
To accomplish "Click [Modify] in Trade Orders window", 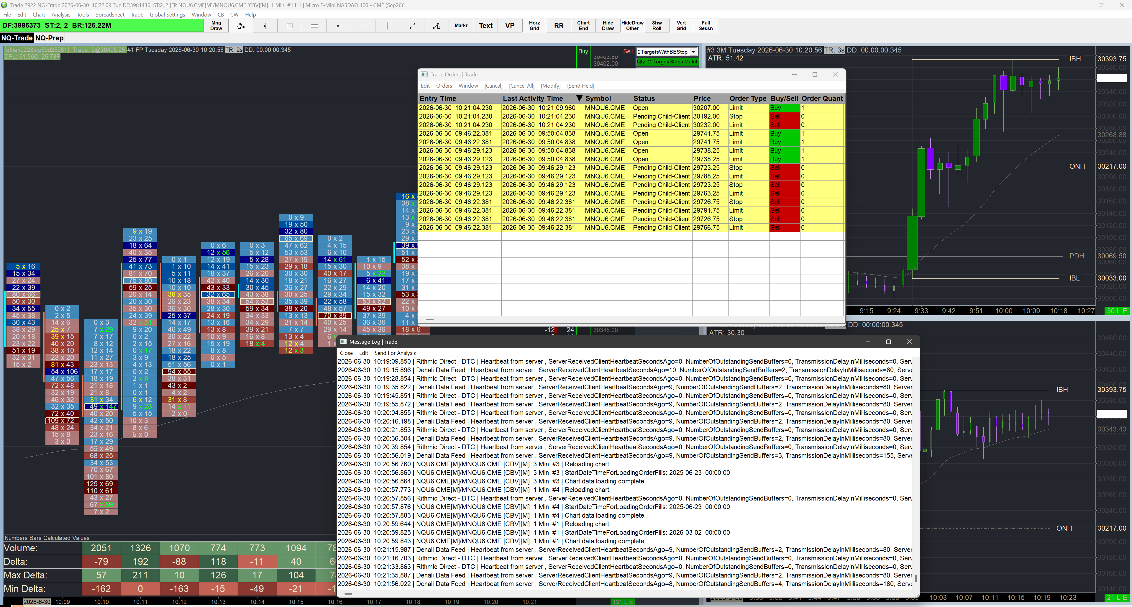I will (x=551, y=86).
